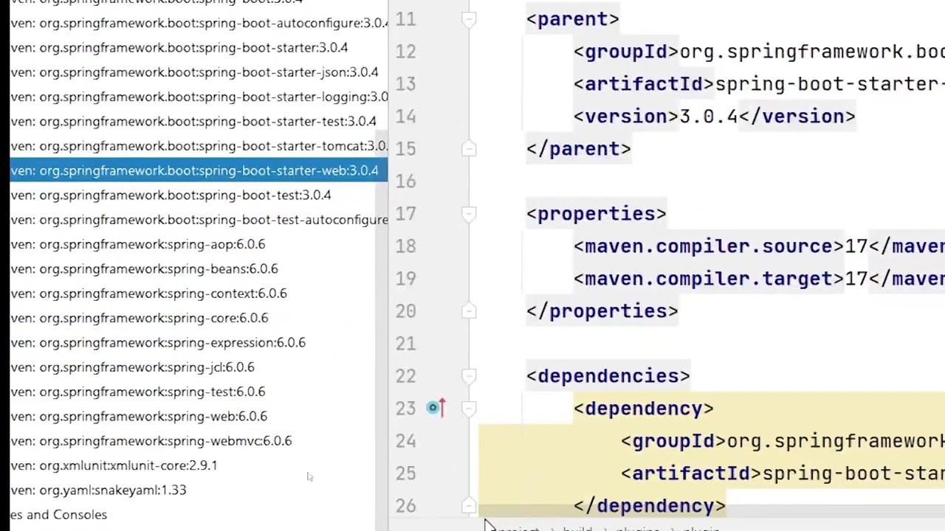Open Scratches and Consoles node
Image resolution: width=945 pixels, height=531 pixels.
click(58, 515)
